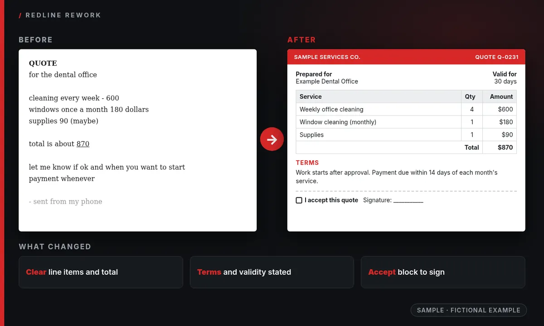
Task: Select the 'Clear line items and total' card
Action: click(x=101, y=272)
